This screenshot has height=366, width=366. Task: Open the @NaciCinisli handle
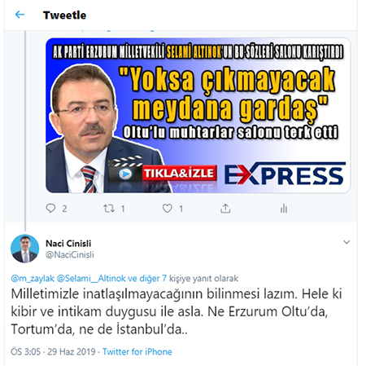point(70,254)
